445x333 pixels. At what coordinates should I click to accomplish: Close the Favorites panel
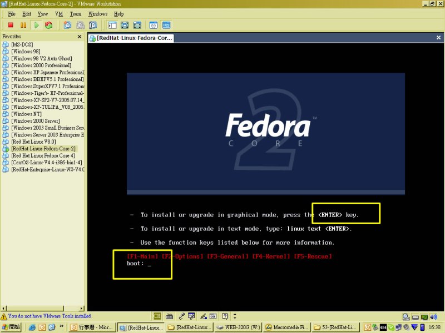[80, 37]
